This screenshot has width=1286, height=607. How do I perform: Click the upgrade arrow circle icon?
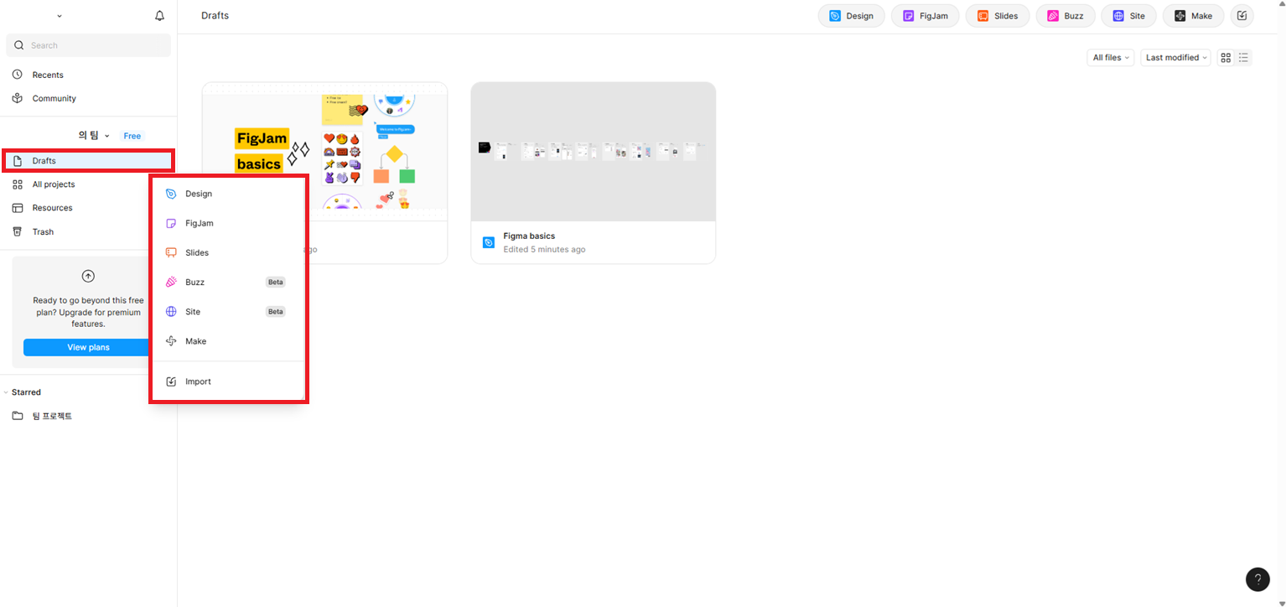click(88, 276)
